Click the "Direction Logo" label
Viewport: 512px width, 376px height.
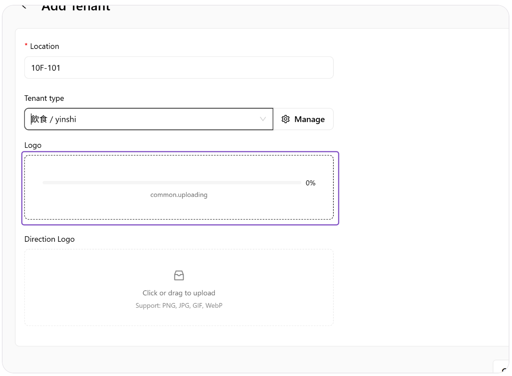point(50,239)
